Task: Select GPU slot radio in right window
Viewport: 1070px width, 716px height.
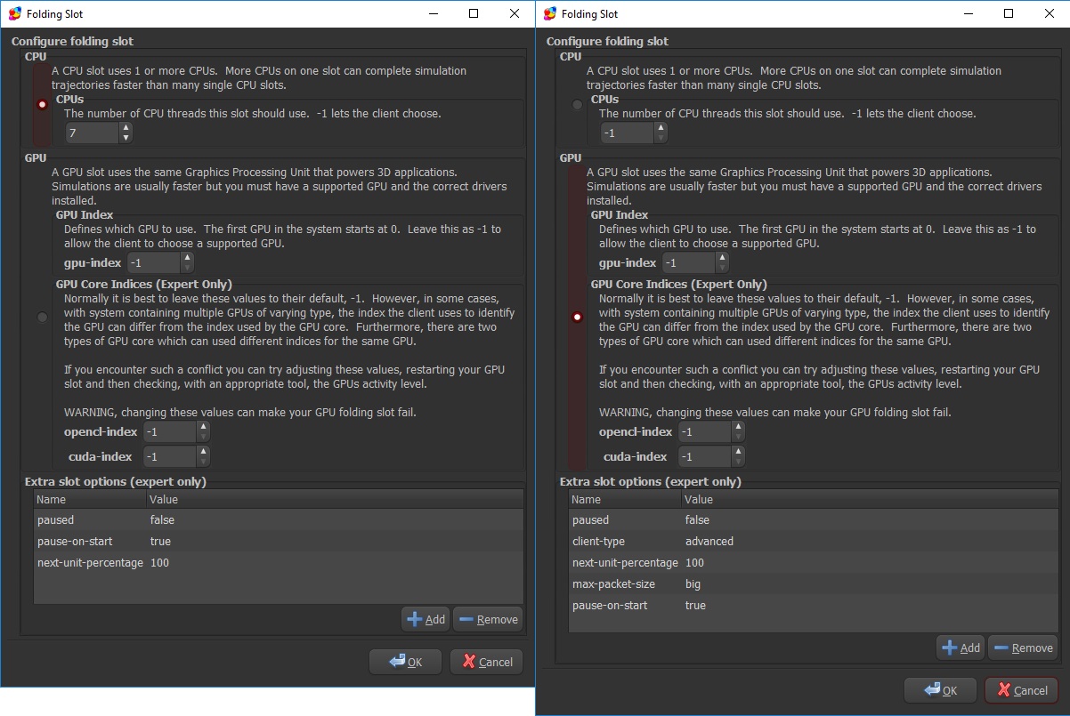Action: click(577, 318)
